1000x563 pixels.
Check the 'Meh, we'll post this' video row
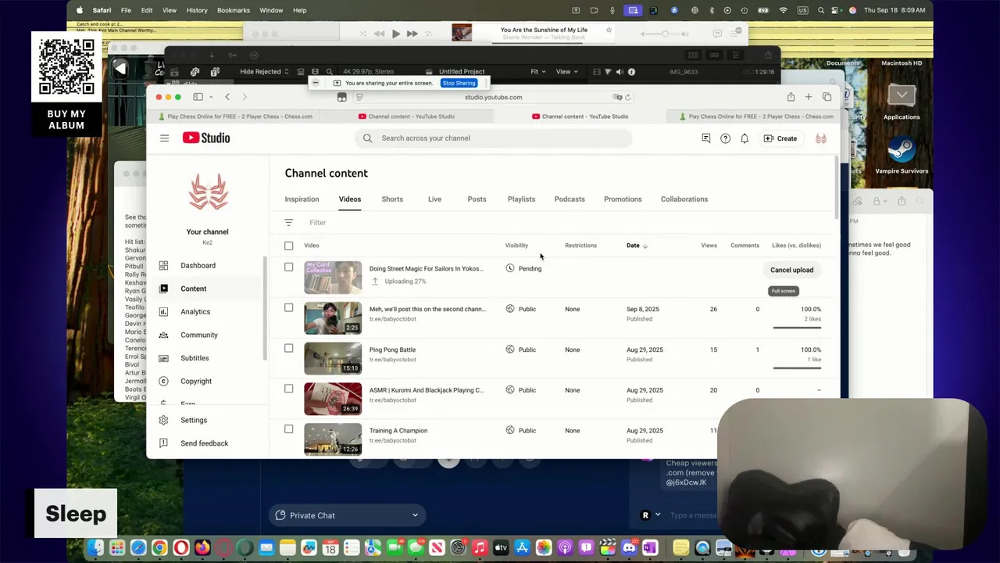click(288, 308)
